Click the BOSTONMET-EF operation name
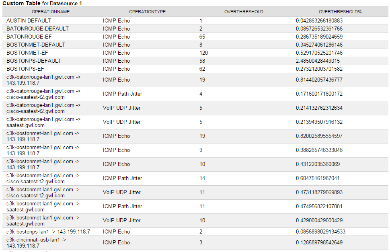390x252 pixels. click(x=27, y=53)
